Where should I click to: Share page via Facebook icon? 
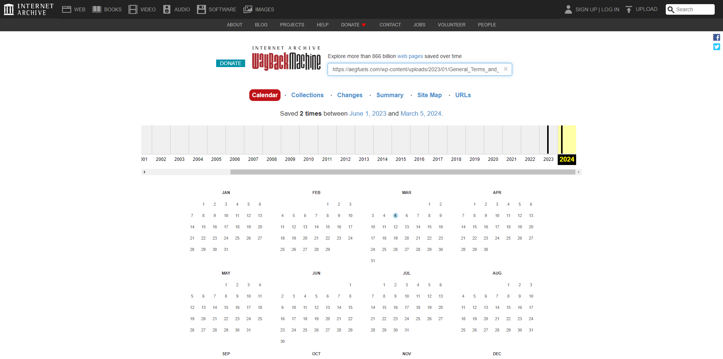(x=717, y=37)
